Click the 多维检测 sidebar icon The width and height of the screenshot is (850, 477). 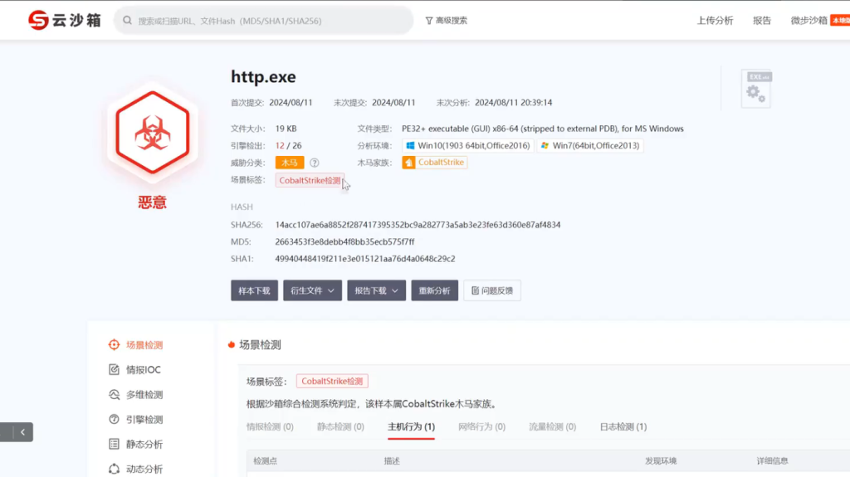pyautogui.click(x=114, y=395)
